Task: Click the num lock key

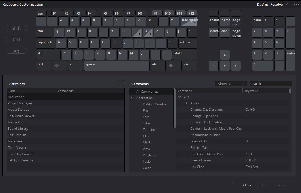Action: [257, 21]
